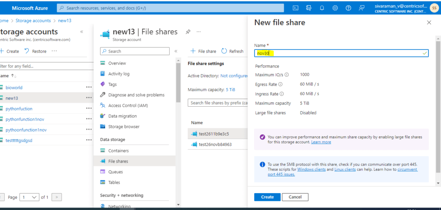The width and height of the screenshot is (441, 210).
Task: Open ellipsis menu for testttttgsdgsd account
Action: [x=89, y=140]
